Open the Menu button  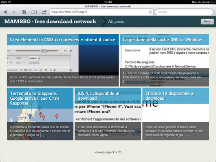click(x=207, y=22)
